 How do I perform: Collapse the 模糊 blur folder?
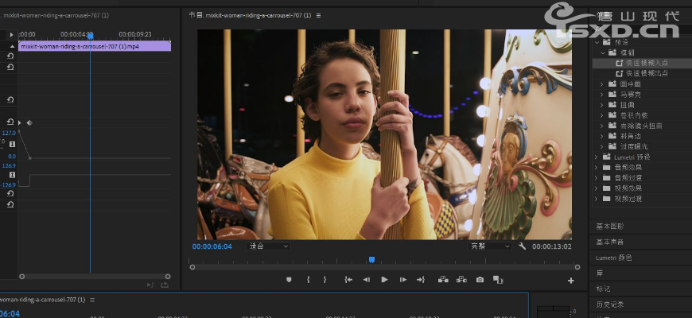[x=603, y=52]
